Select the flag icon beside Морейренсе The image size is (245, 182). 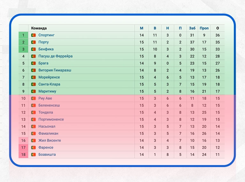(33, 77)
